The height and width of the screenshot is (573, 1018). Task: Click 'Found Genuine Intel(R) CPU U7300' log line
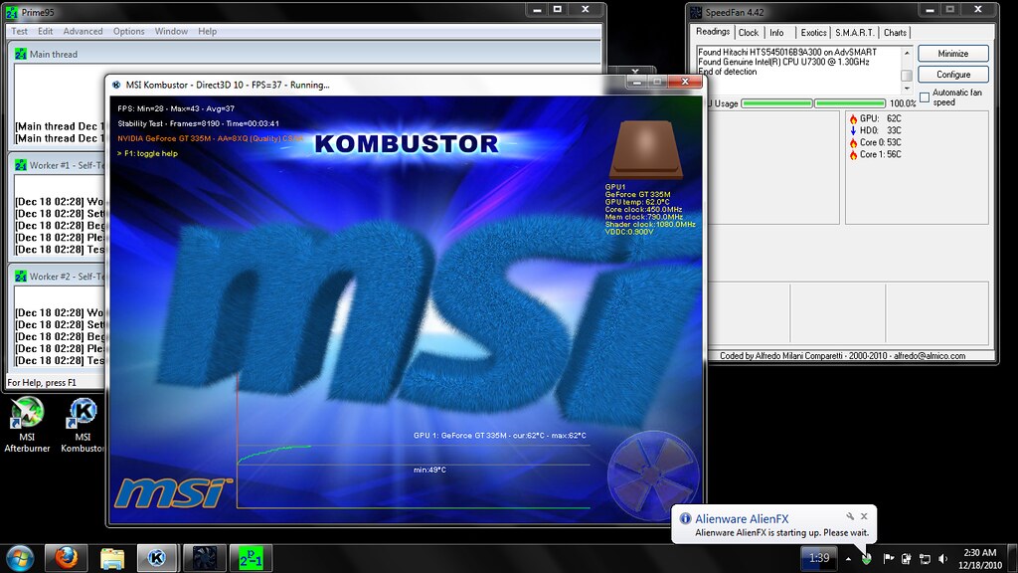(783, 62)
